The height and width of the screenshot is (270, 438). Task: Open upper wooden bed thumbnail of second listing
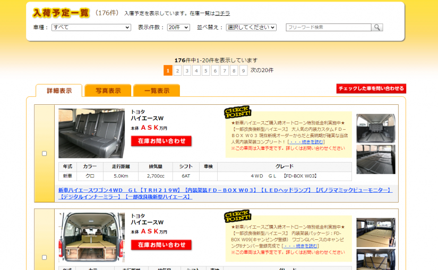(376, 232)
